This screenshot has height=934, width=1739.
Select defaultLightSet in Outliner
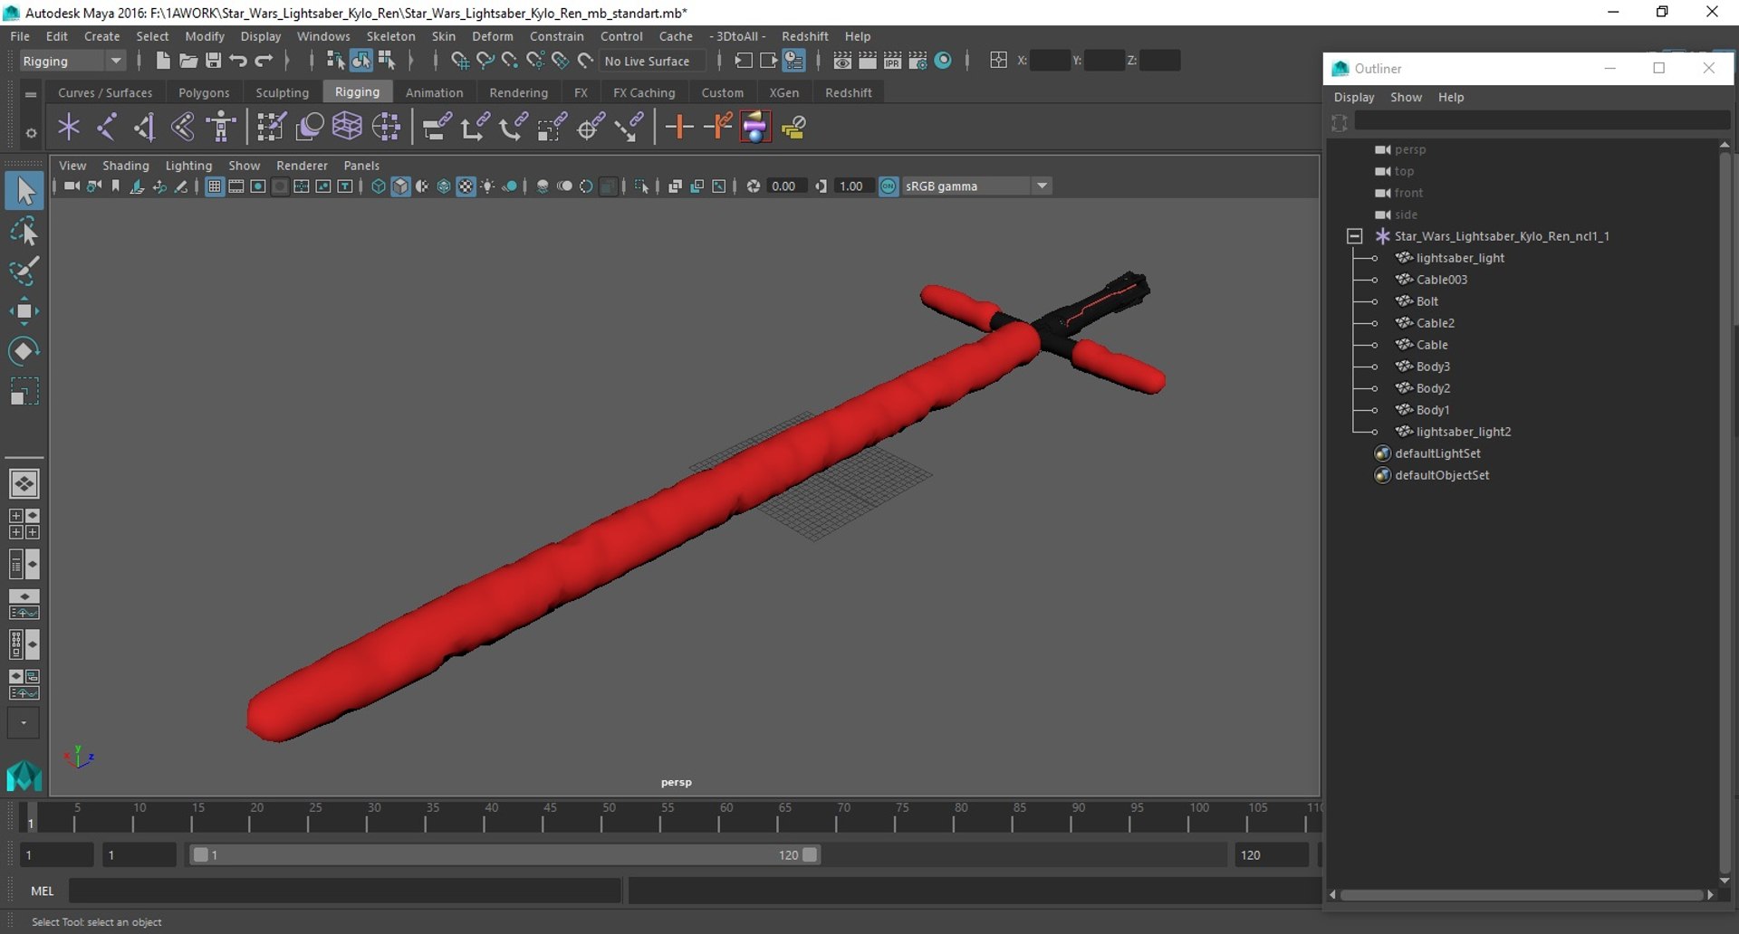(1437, 453)
